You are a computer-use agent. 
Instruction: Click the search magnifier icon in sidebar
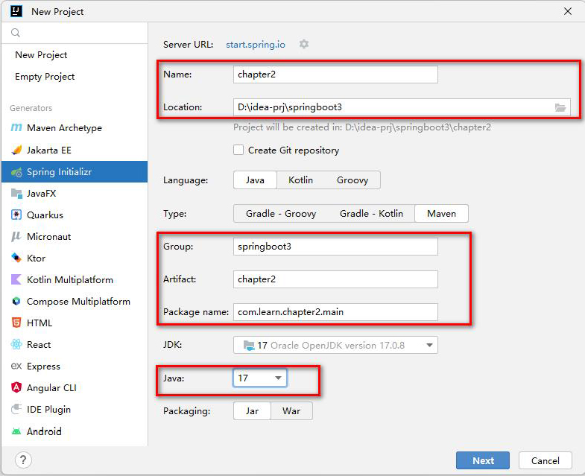[x=16, y=33]
